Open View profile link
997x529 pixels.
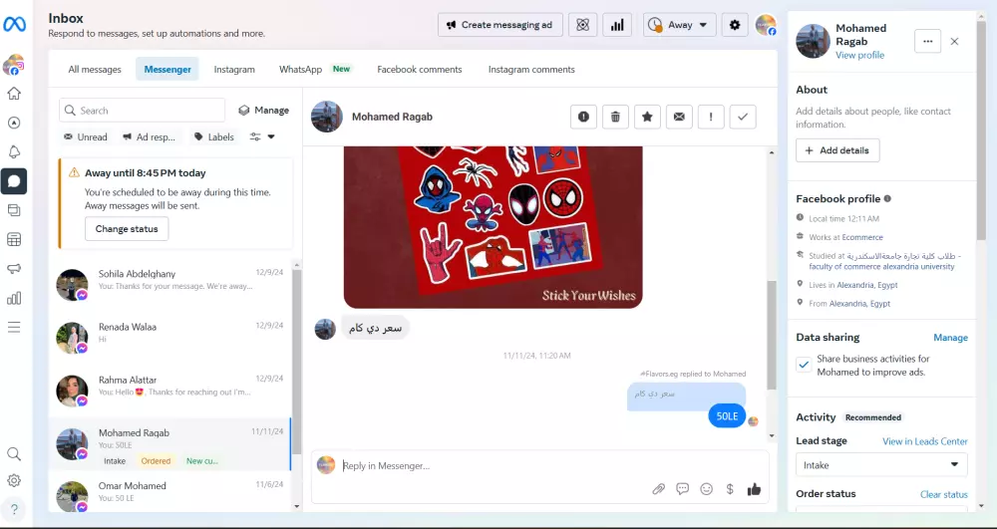pos(859,55)
